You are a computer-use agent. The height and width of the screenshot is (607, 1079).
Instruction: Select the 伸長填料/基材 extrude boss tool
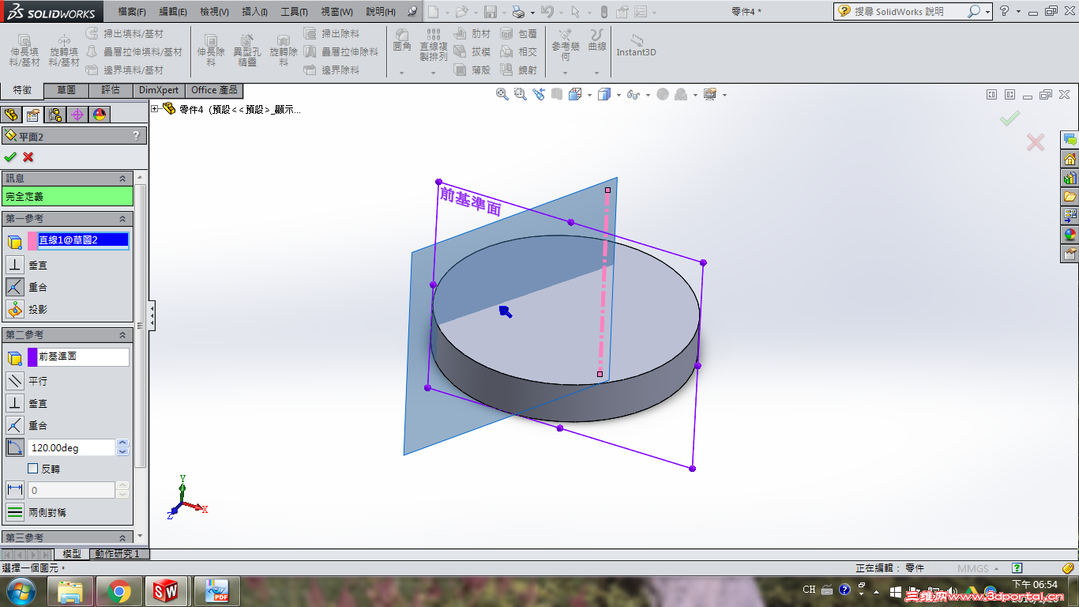click(24, 51)
